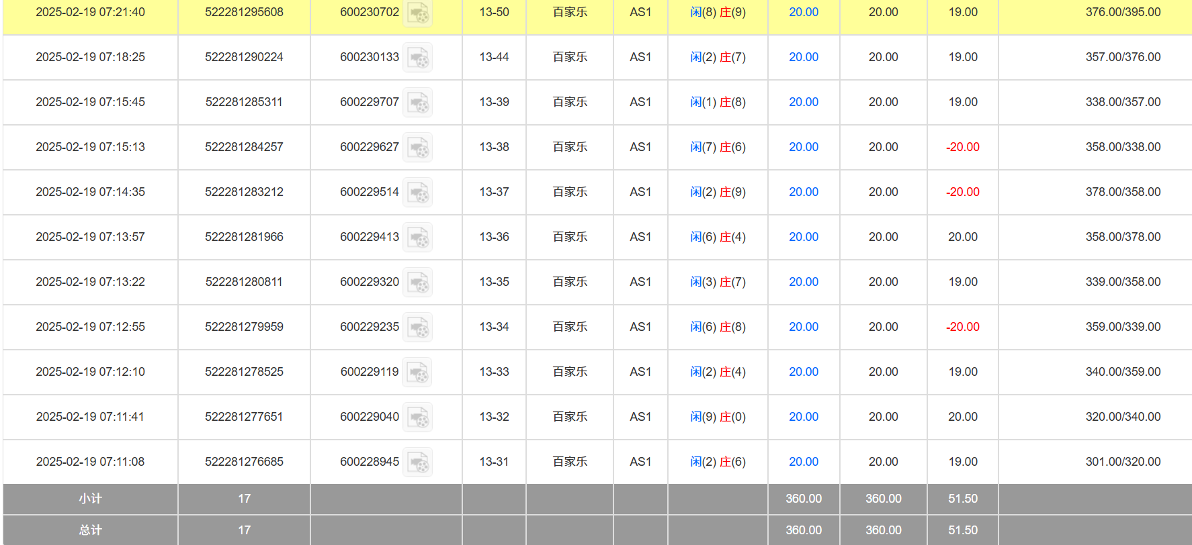Open video replay beside 600228945
Image resolution: width=1192 pixels, height=545 pixels.
tap(417, 462)
